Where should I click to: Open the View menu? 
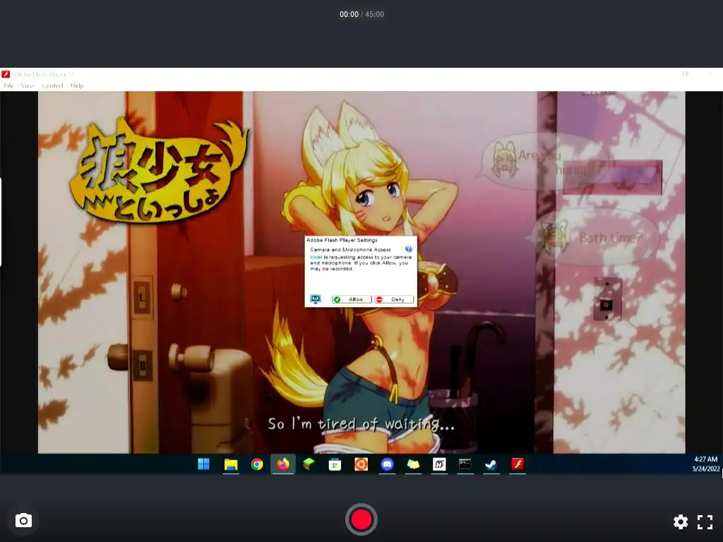click(28, 85)
